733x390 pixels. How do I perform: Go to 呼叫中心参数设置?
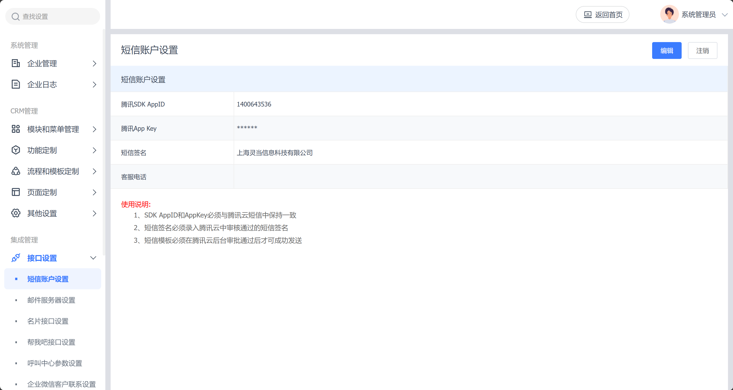55,363
